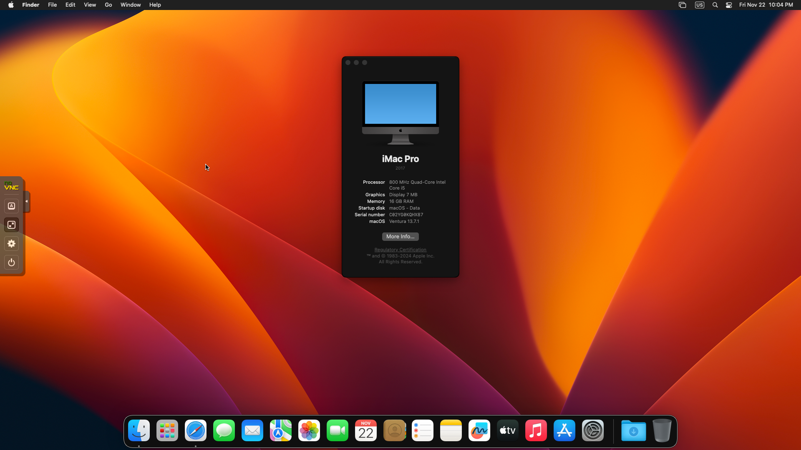Click 'macOS - Data' startup disk value

pos(404,208)
